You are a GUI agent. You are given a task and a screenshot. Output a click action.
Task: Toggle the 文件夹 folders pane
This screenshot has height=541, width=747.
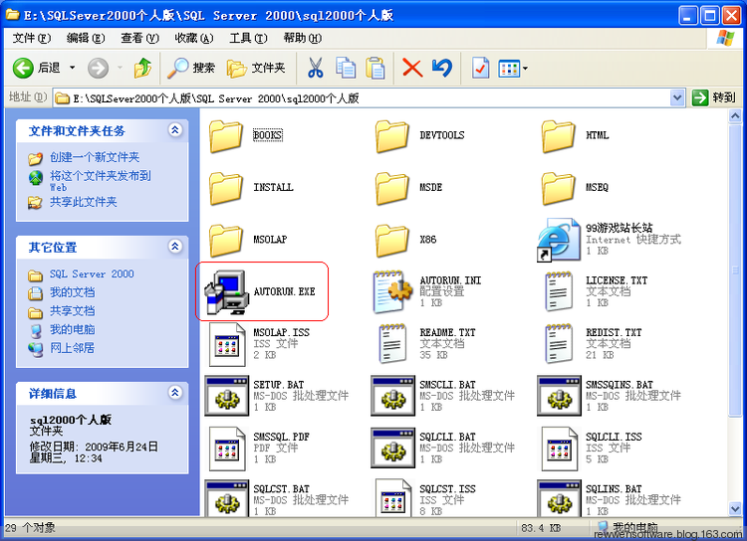tap(256, 68)
